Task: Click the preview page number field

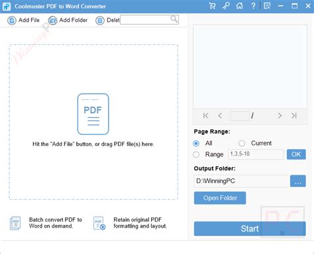Action: (240, 116)
